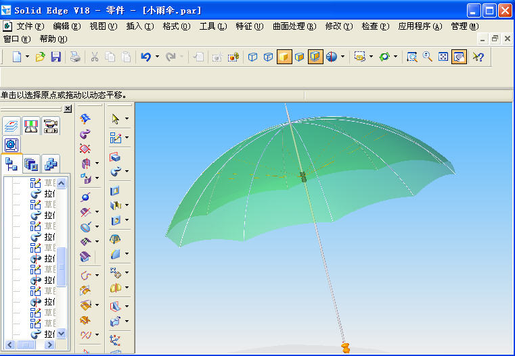Viewport: 515px width, 356px height.
Task: Click the Zoom Area magnifier icon
Action: pos(412,57)
